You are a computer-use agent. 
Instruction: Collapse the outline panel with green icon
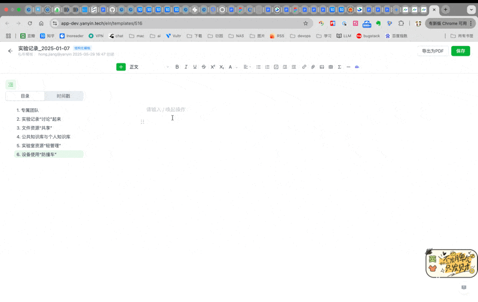click(11, 84)
